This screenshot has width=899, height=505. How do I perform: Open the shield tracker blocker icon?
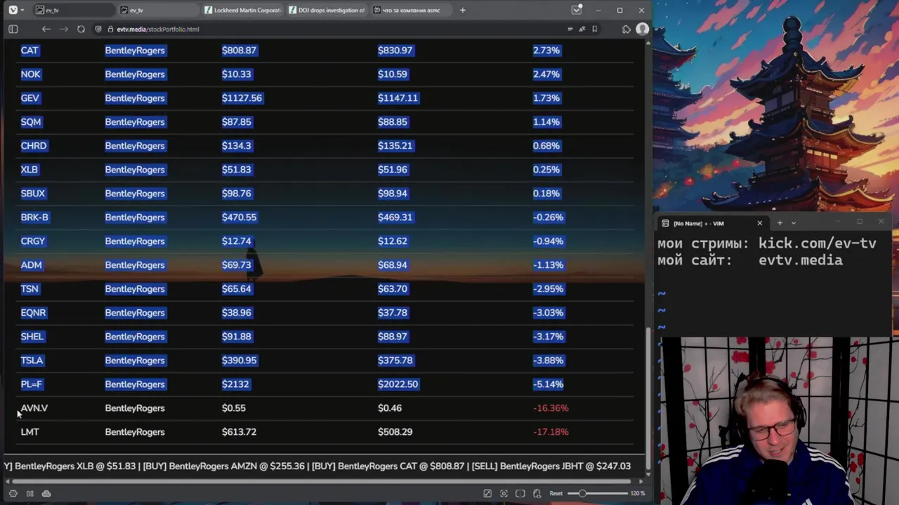tap(98, 29)
